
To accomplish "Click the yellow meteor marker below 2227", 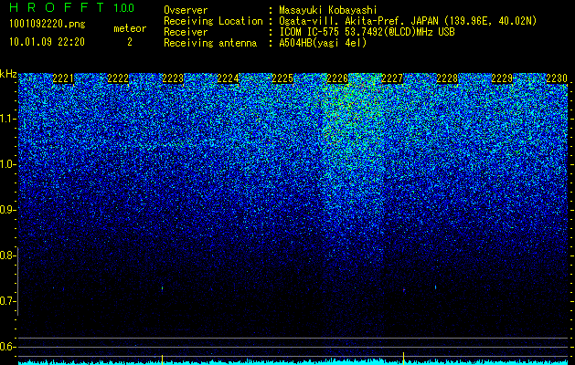I will (403, 358).
